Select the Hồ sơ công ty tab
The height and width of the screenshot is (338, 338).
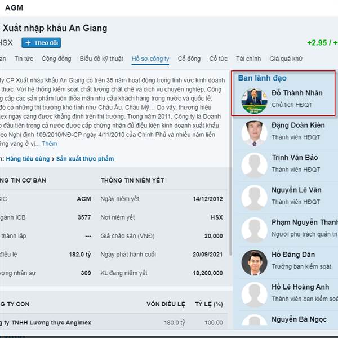[150, 59]
